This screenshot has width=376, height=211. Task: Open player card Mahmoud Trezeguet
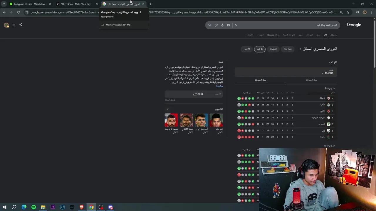tap(171, 123)
